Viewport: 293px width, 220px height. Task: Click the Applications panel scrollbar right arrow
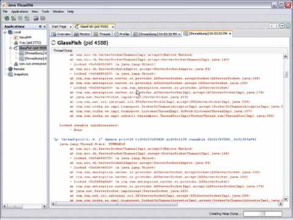(45, 206)
